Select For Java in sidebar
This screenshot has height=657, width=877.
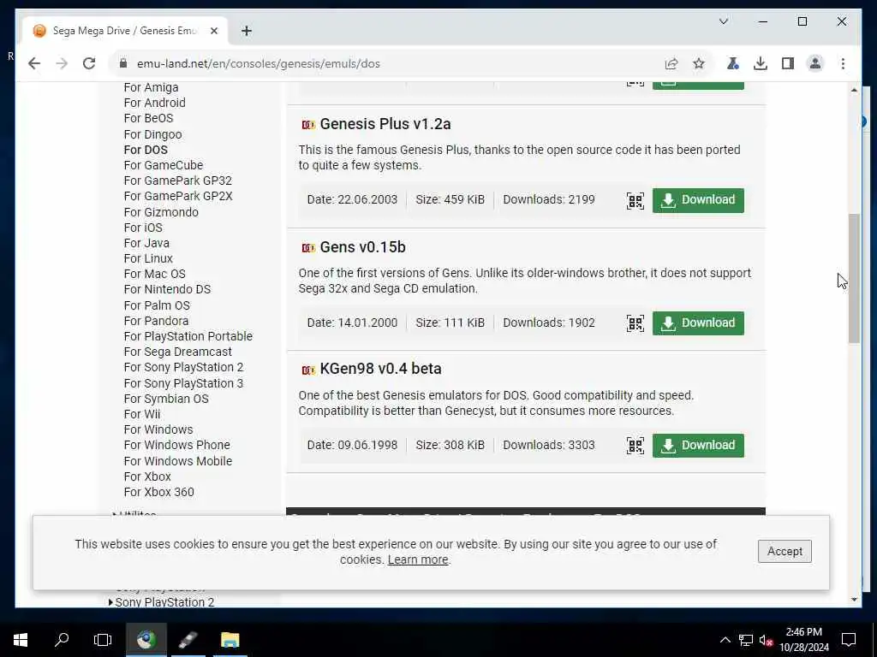pos(146,243)
